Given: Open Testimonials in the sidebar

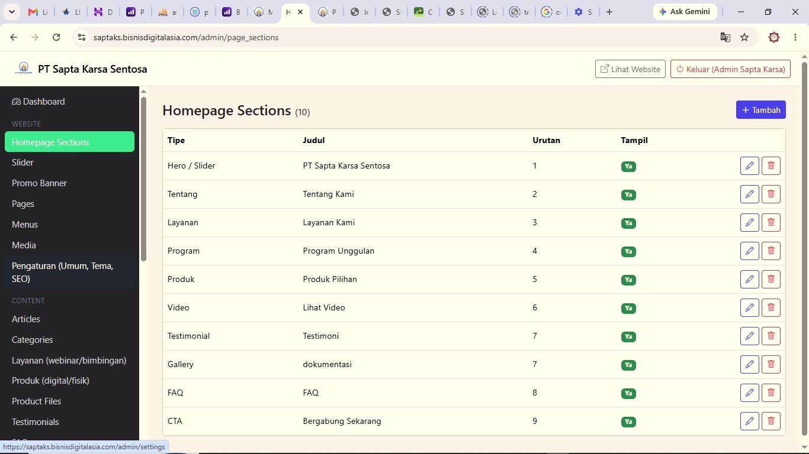Looking at the screenshot, I should pos(69,422).
